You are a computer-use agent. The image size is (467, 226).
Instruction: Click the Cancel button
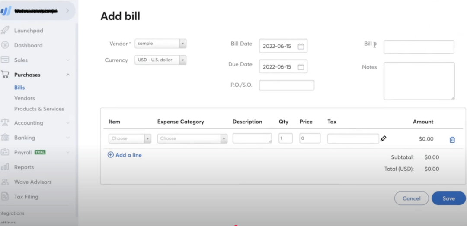(x=412, y=198)
